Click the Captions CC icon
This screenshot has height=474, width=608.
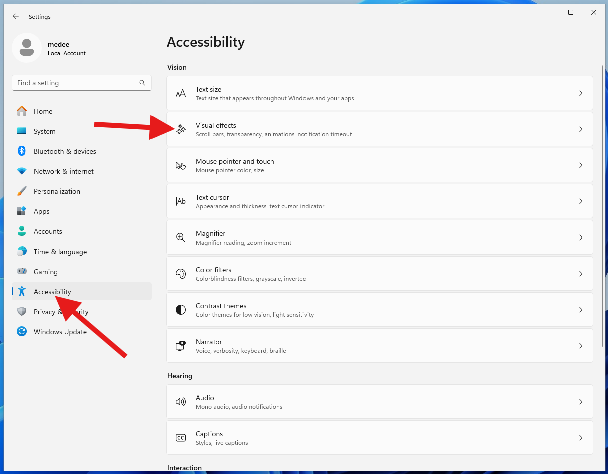pos(181,438)
